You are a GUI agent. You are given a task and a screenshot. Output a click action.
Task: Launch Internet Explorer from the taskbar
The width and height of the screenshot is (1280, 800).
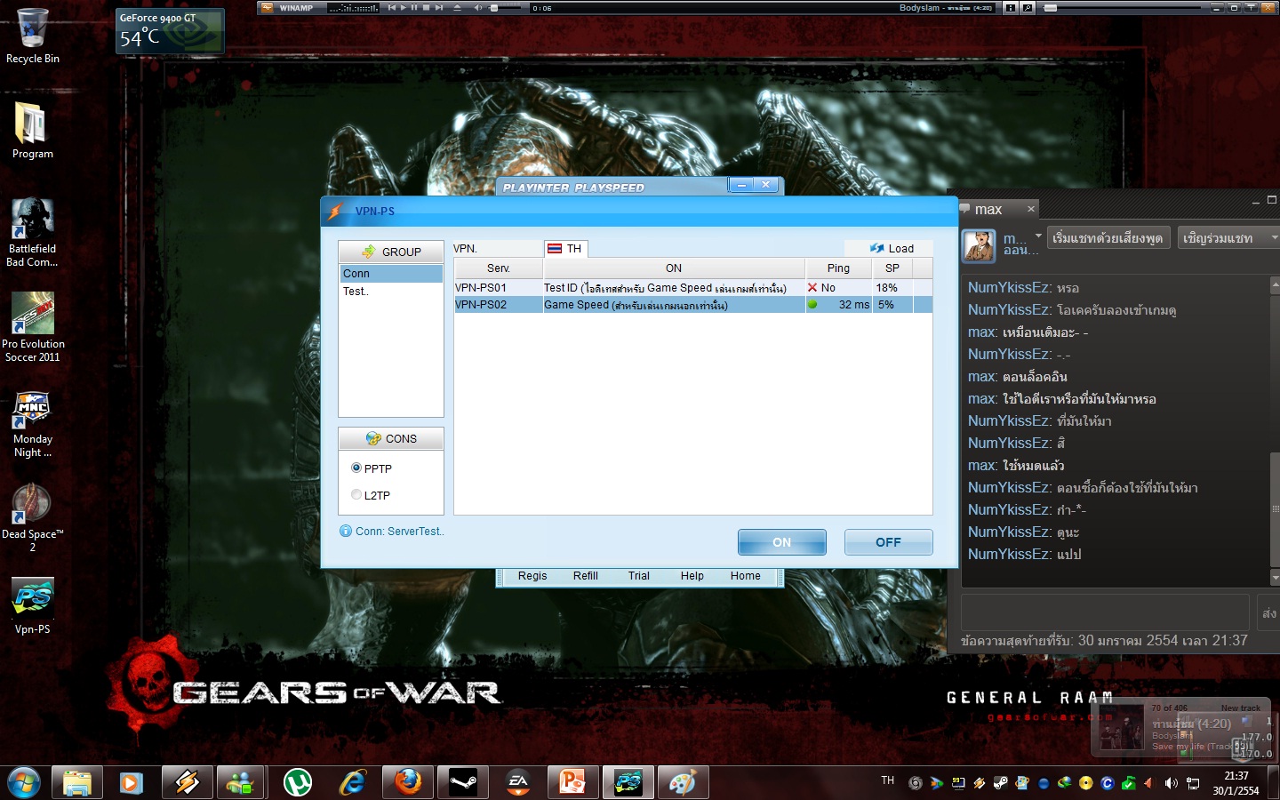352,782
